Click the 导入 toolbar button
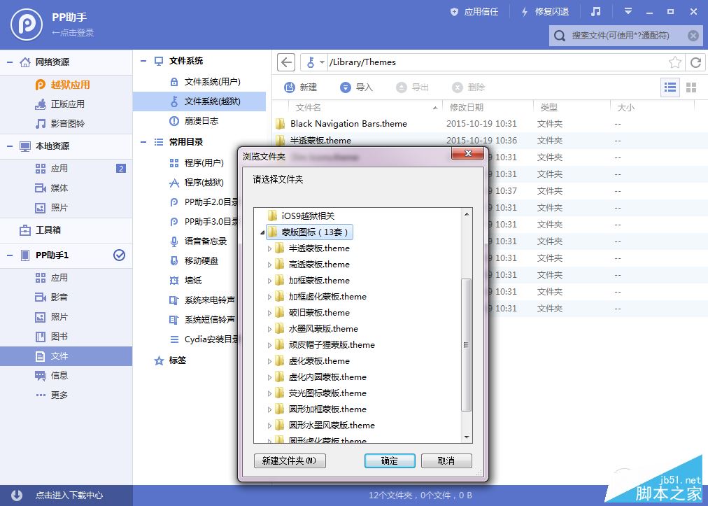 357,87
